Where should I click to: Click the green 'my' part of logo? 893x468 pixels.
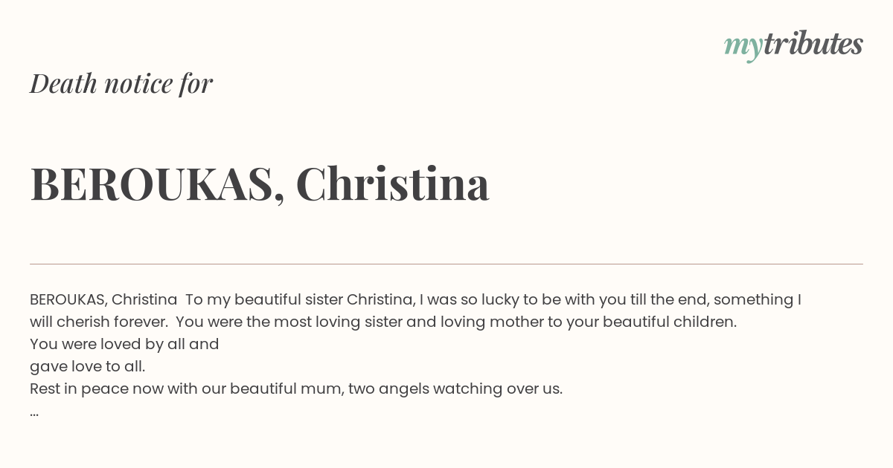[743, 48]
